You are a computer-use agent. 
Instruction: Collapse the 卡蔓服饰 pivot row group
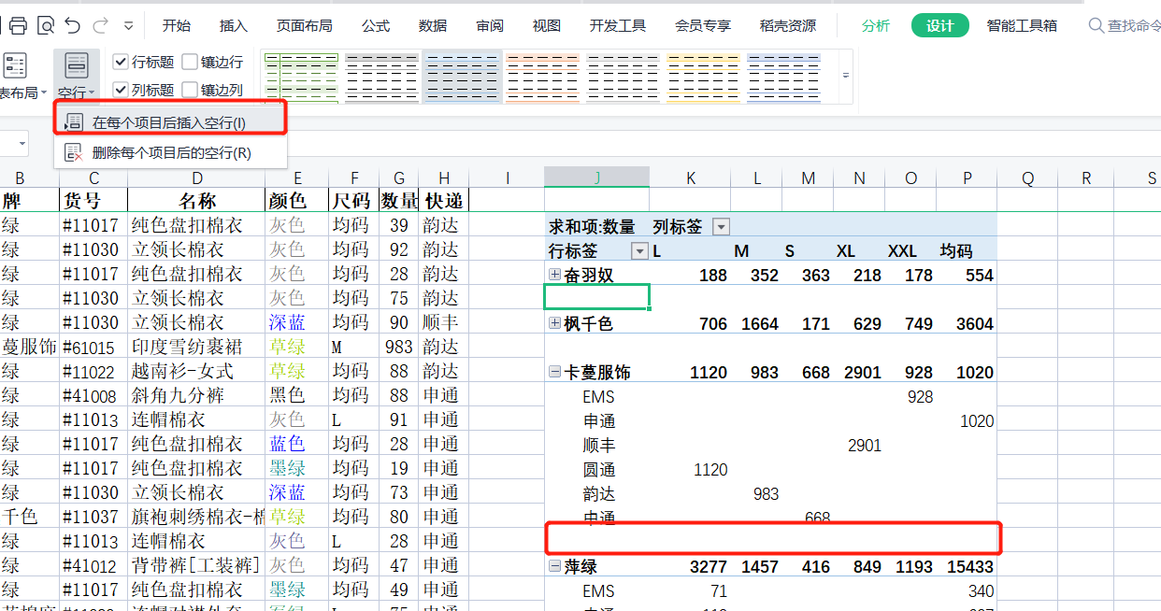click(555, 372)
